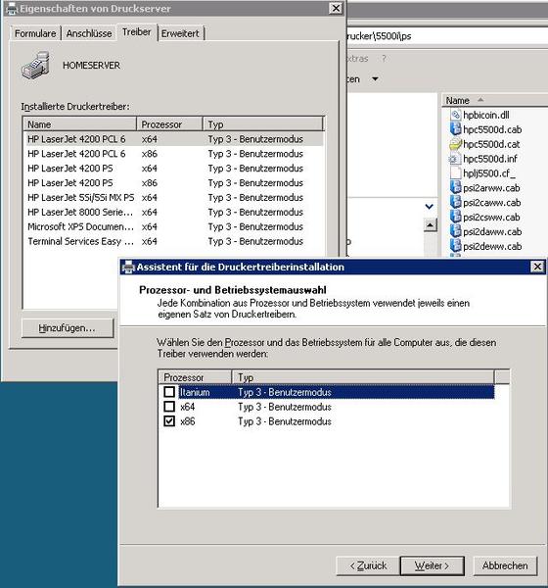Click the psi2caww.cab file icon

(455, 203)
